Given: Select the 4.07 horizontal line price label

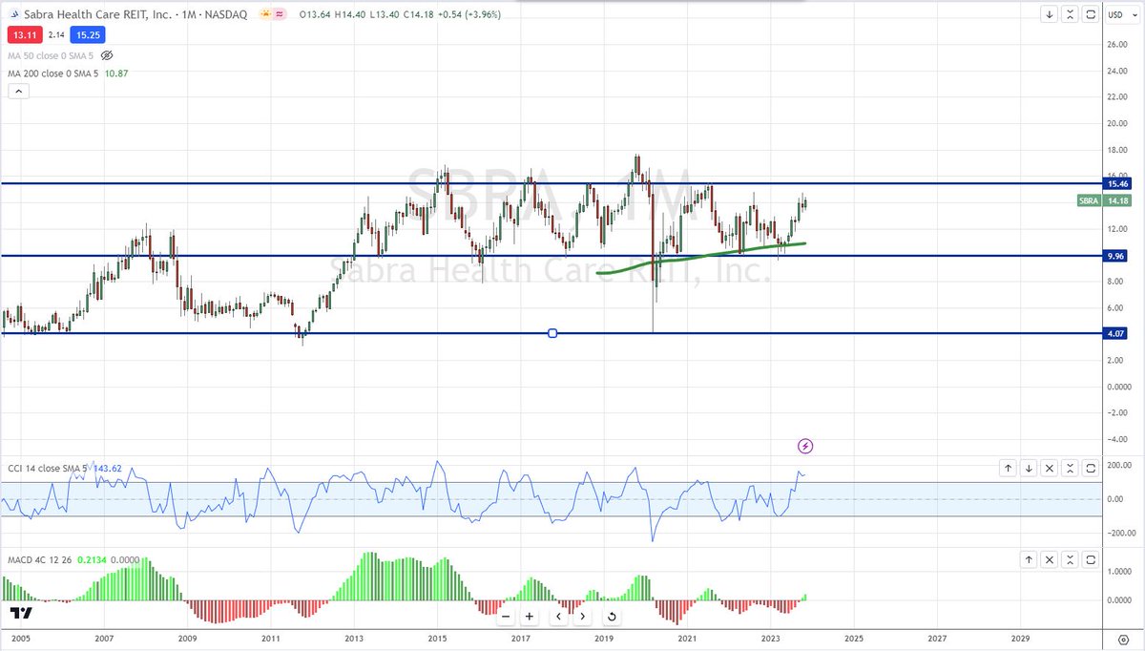Looking at the screenshot, I should point(1117,334).
